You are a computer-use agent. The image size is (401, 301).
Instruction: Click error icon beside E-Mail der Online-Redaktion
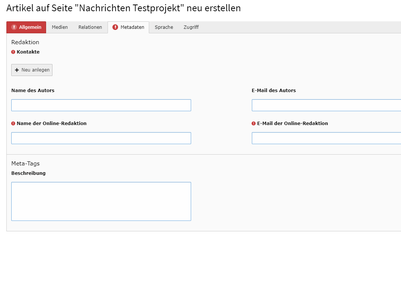pyautogui.click(x=254, y=124)
